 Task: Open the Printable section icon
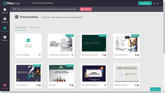5,37
